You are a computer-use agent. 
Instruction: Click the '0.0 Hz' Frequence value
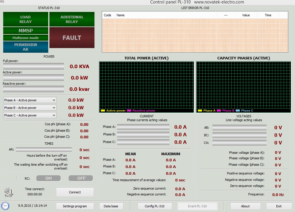(x=278, y=195)
